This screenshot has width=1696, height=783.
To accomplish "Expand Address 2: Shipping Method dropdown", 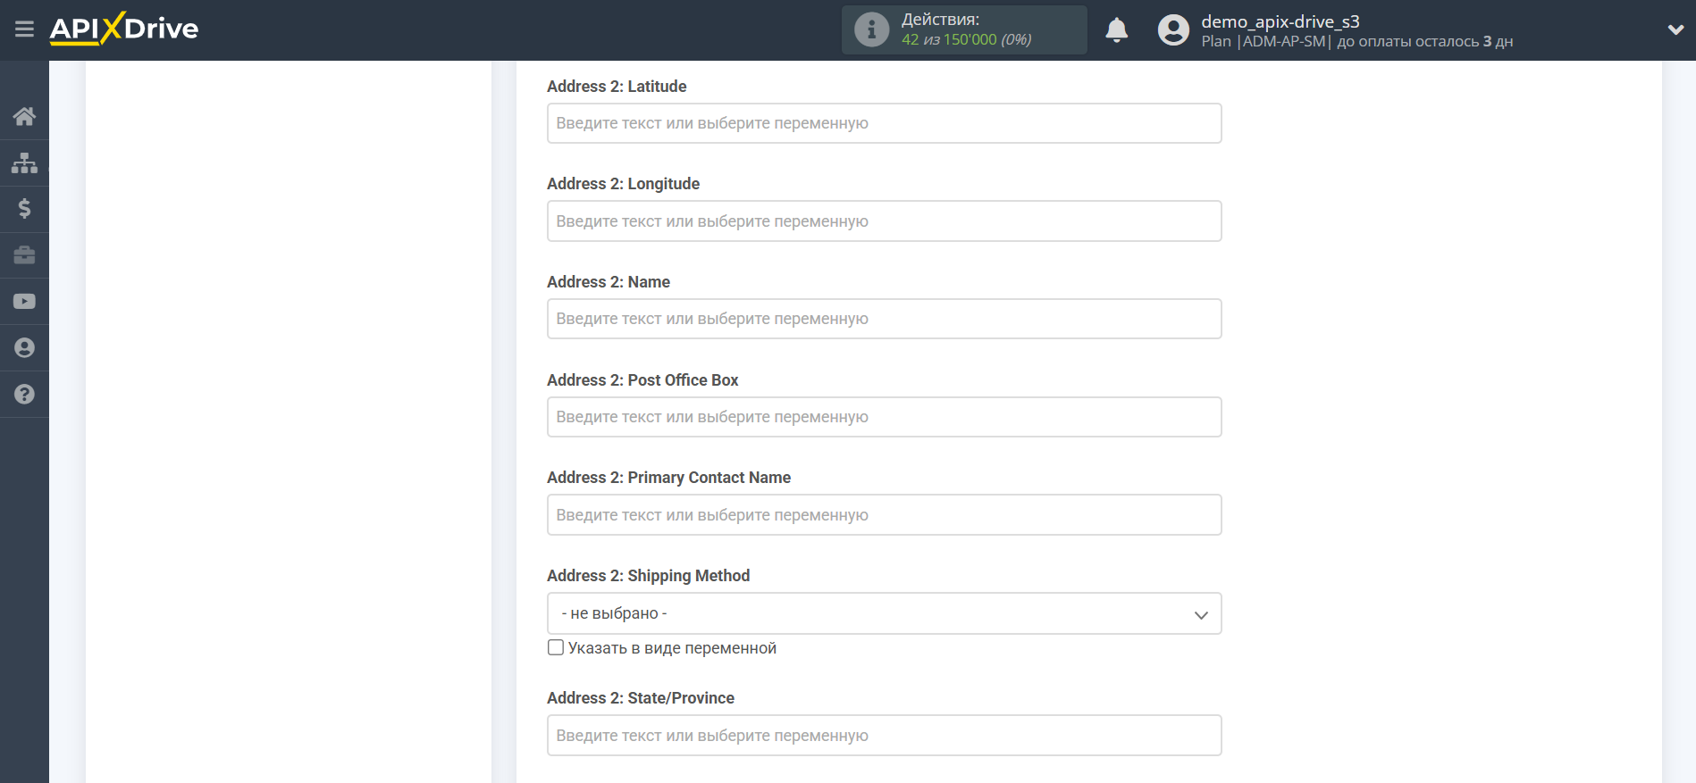I will (884, 613).
